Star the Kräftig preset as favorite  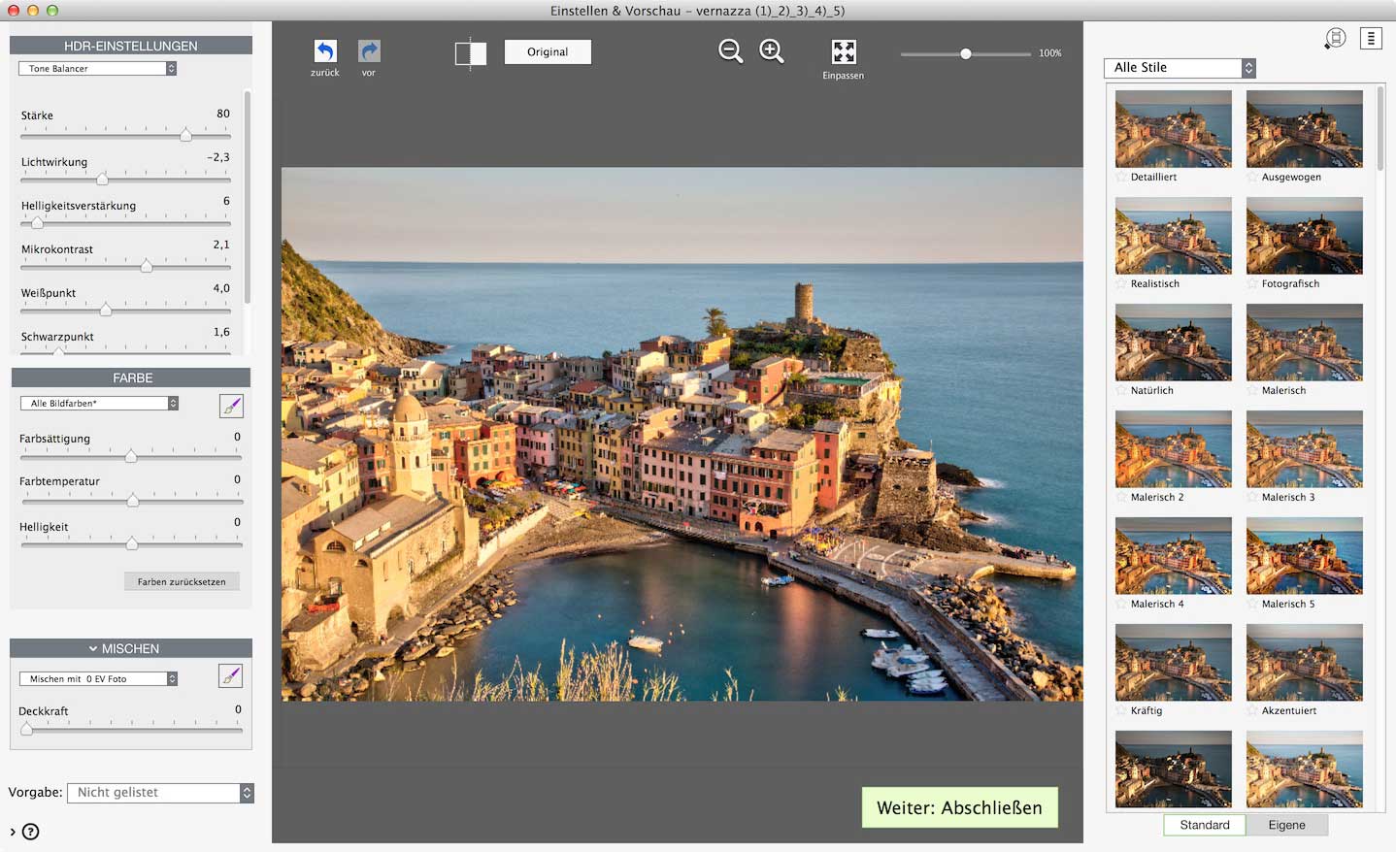click(x=1122, y=711)
